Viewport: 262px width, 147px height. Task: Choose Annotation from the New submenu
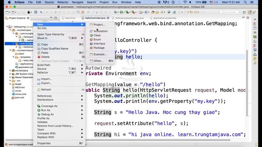tap(100, 31)
